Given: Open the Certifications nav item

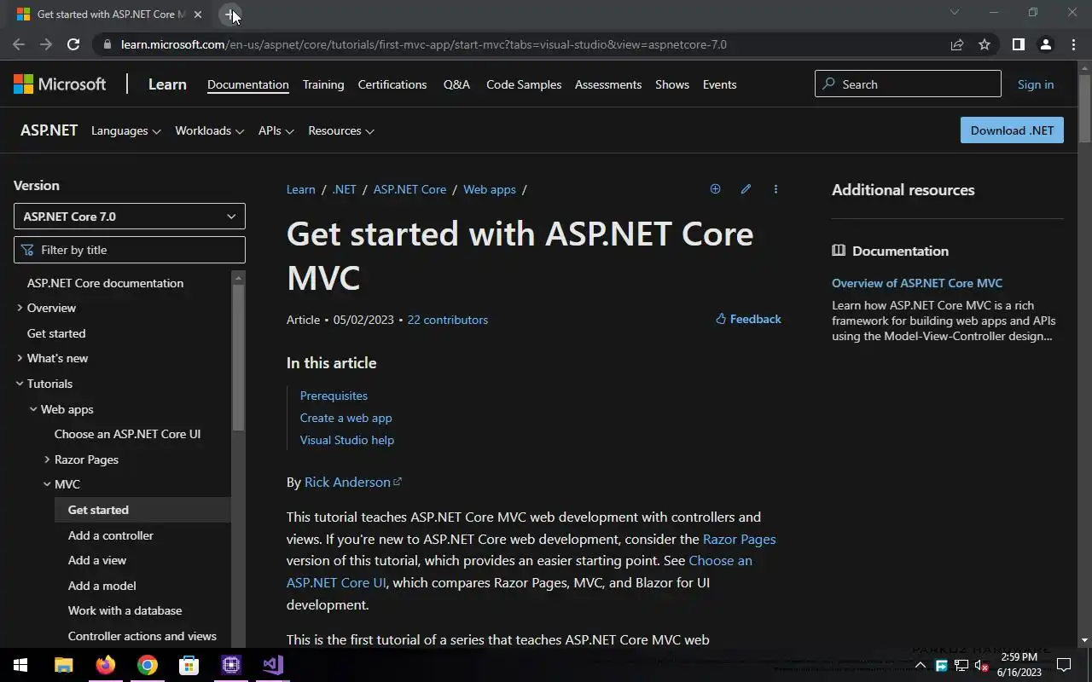Looking at the screenshot, I should (392, 84).
